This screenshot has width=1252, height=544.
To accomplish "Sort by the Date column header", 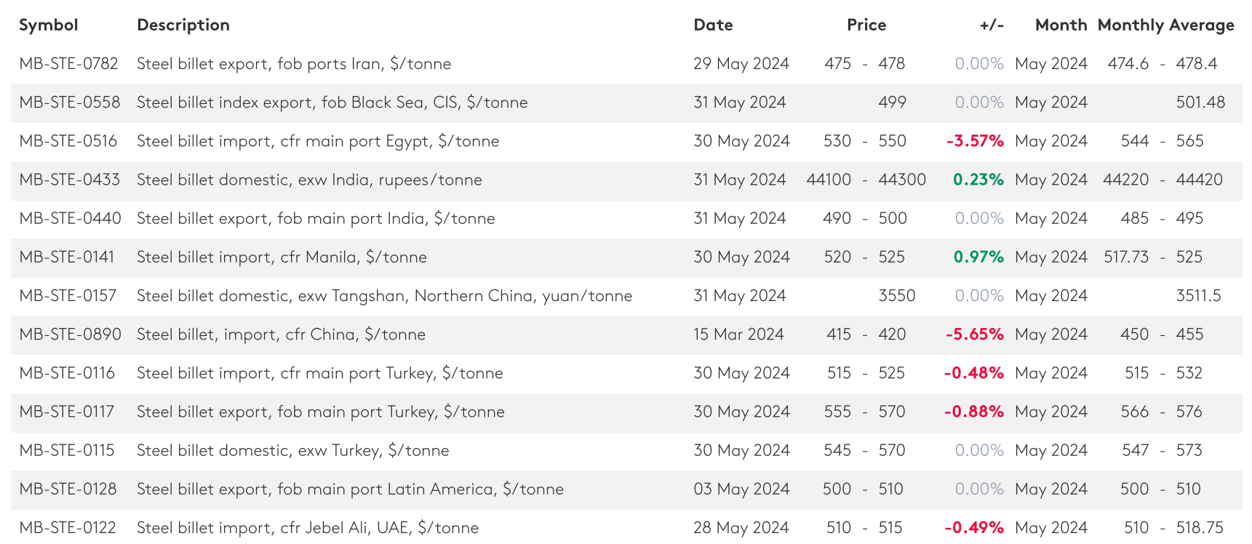I will [x=713, y=25].
